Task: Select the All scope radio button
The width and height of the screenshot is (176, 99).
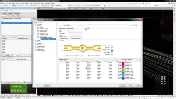Action: (x=59, y=30)
